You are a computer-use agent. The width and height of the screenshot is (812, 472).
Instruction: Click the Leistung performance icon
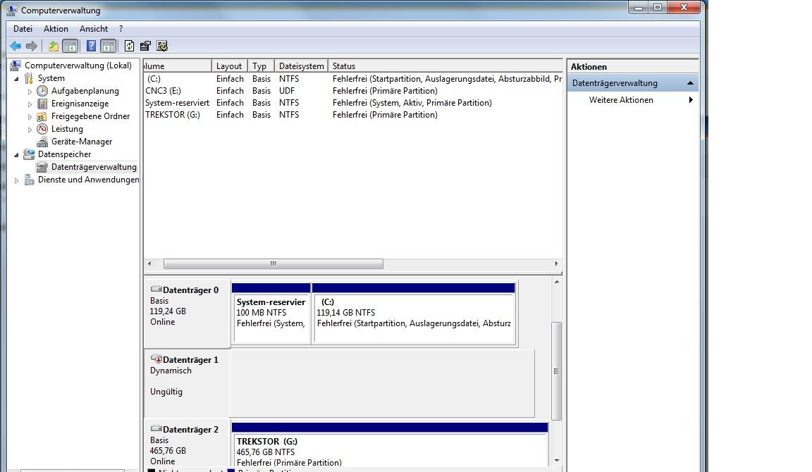coord(42,129)
